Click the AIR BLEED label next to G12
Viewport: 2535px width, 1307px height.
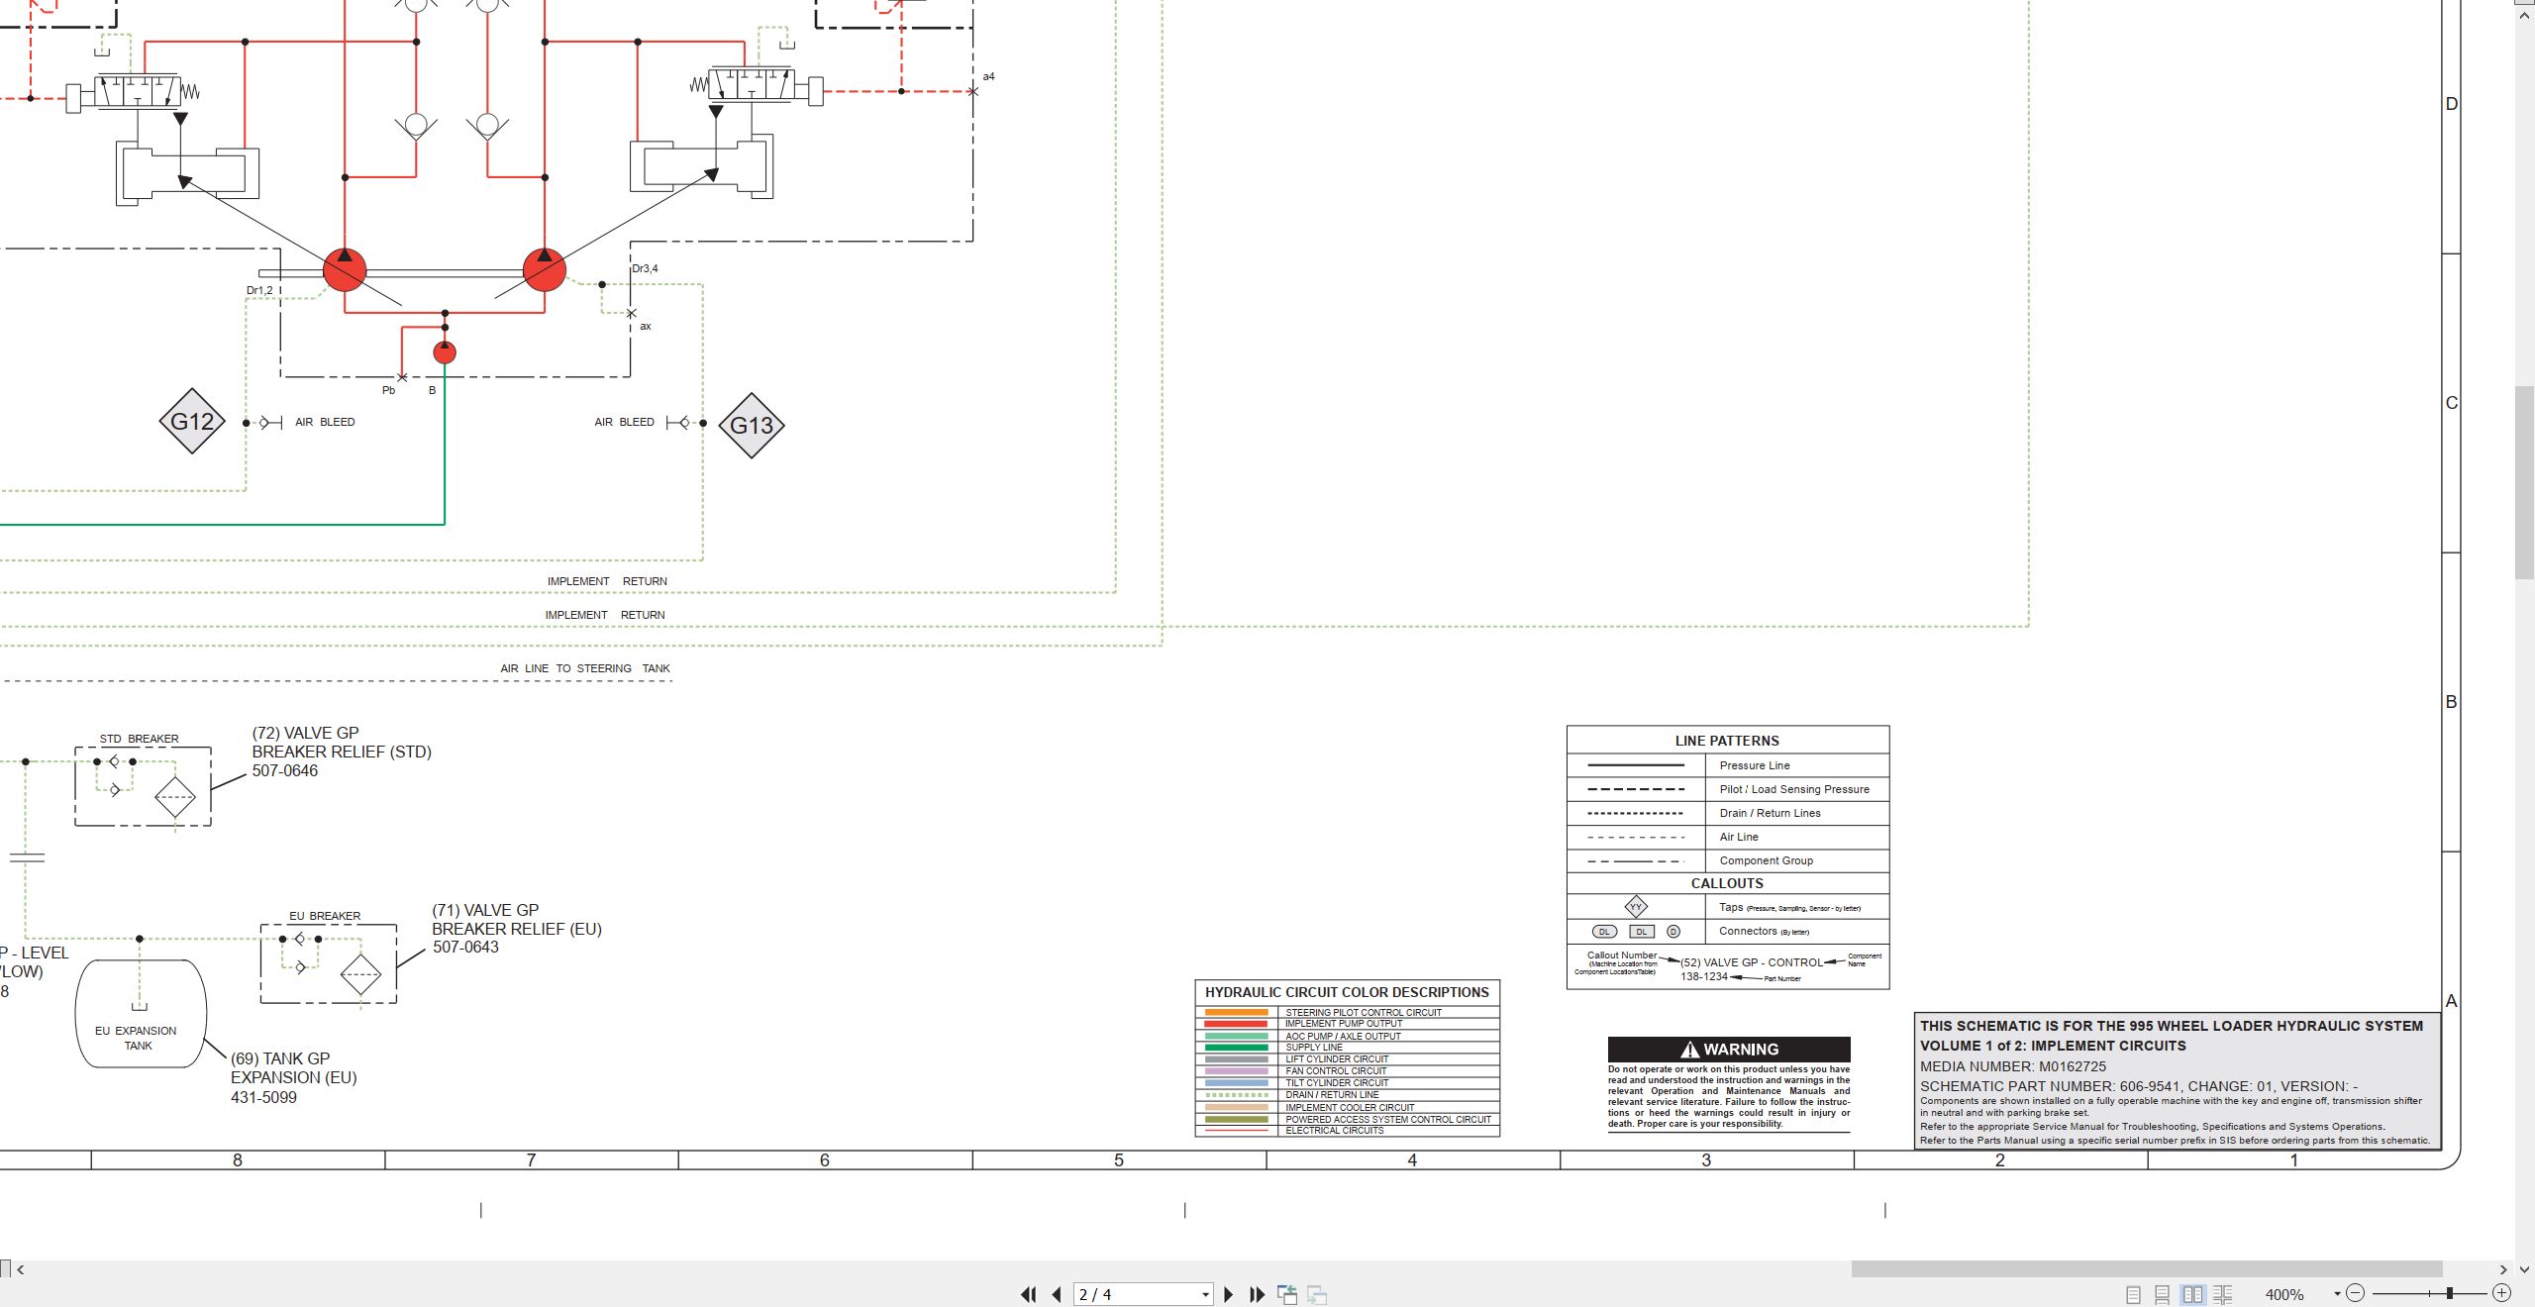click(x=325, y=422)
